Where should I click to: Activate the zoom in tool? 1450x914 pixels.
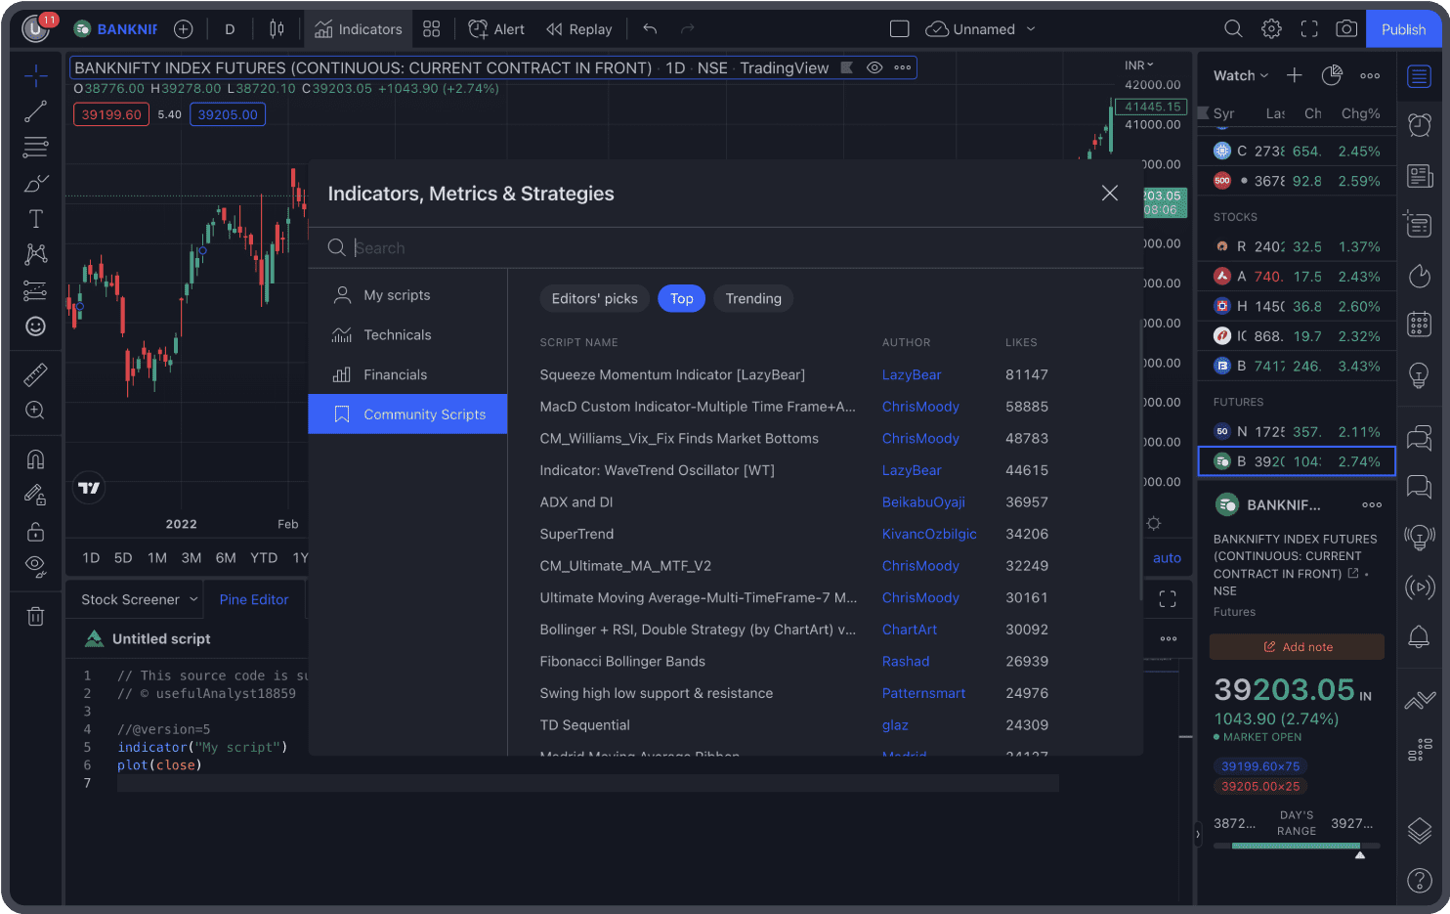[35, 410]
